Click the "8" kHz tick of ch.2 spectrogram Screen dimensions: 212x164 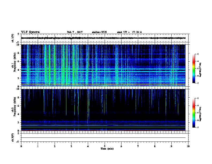tap(18, 98)
